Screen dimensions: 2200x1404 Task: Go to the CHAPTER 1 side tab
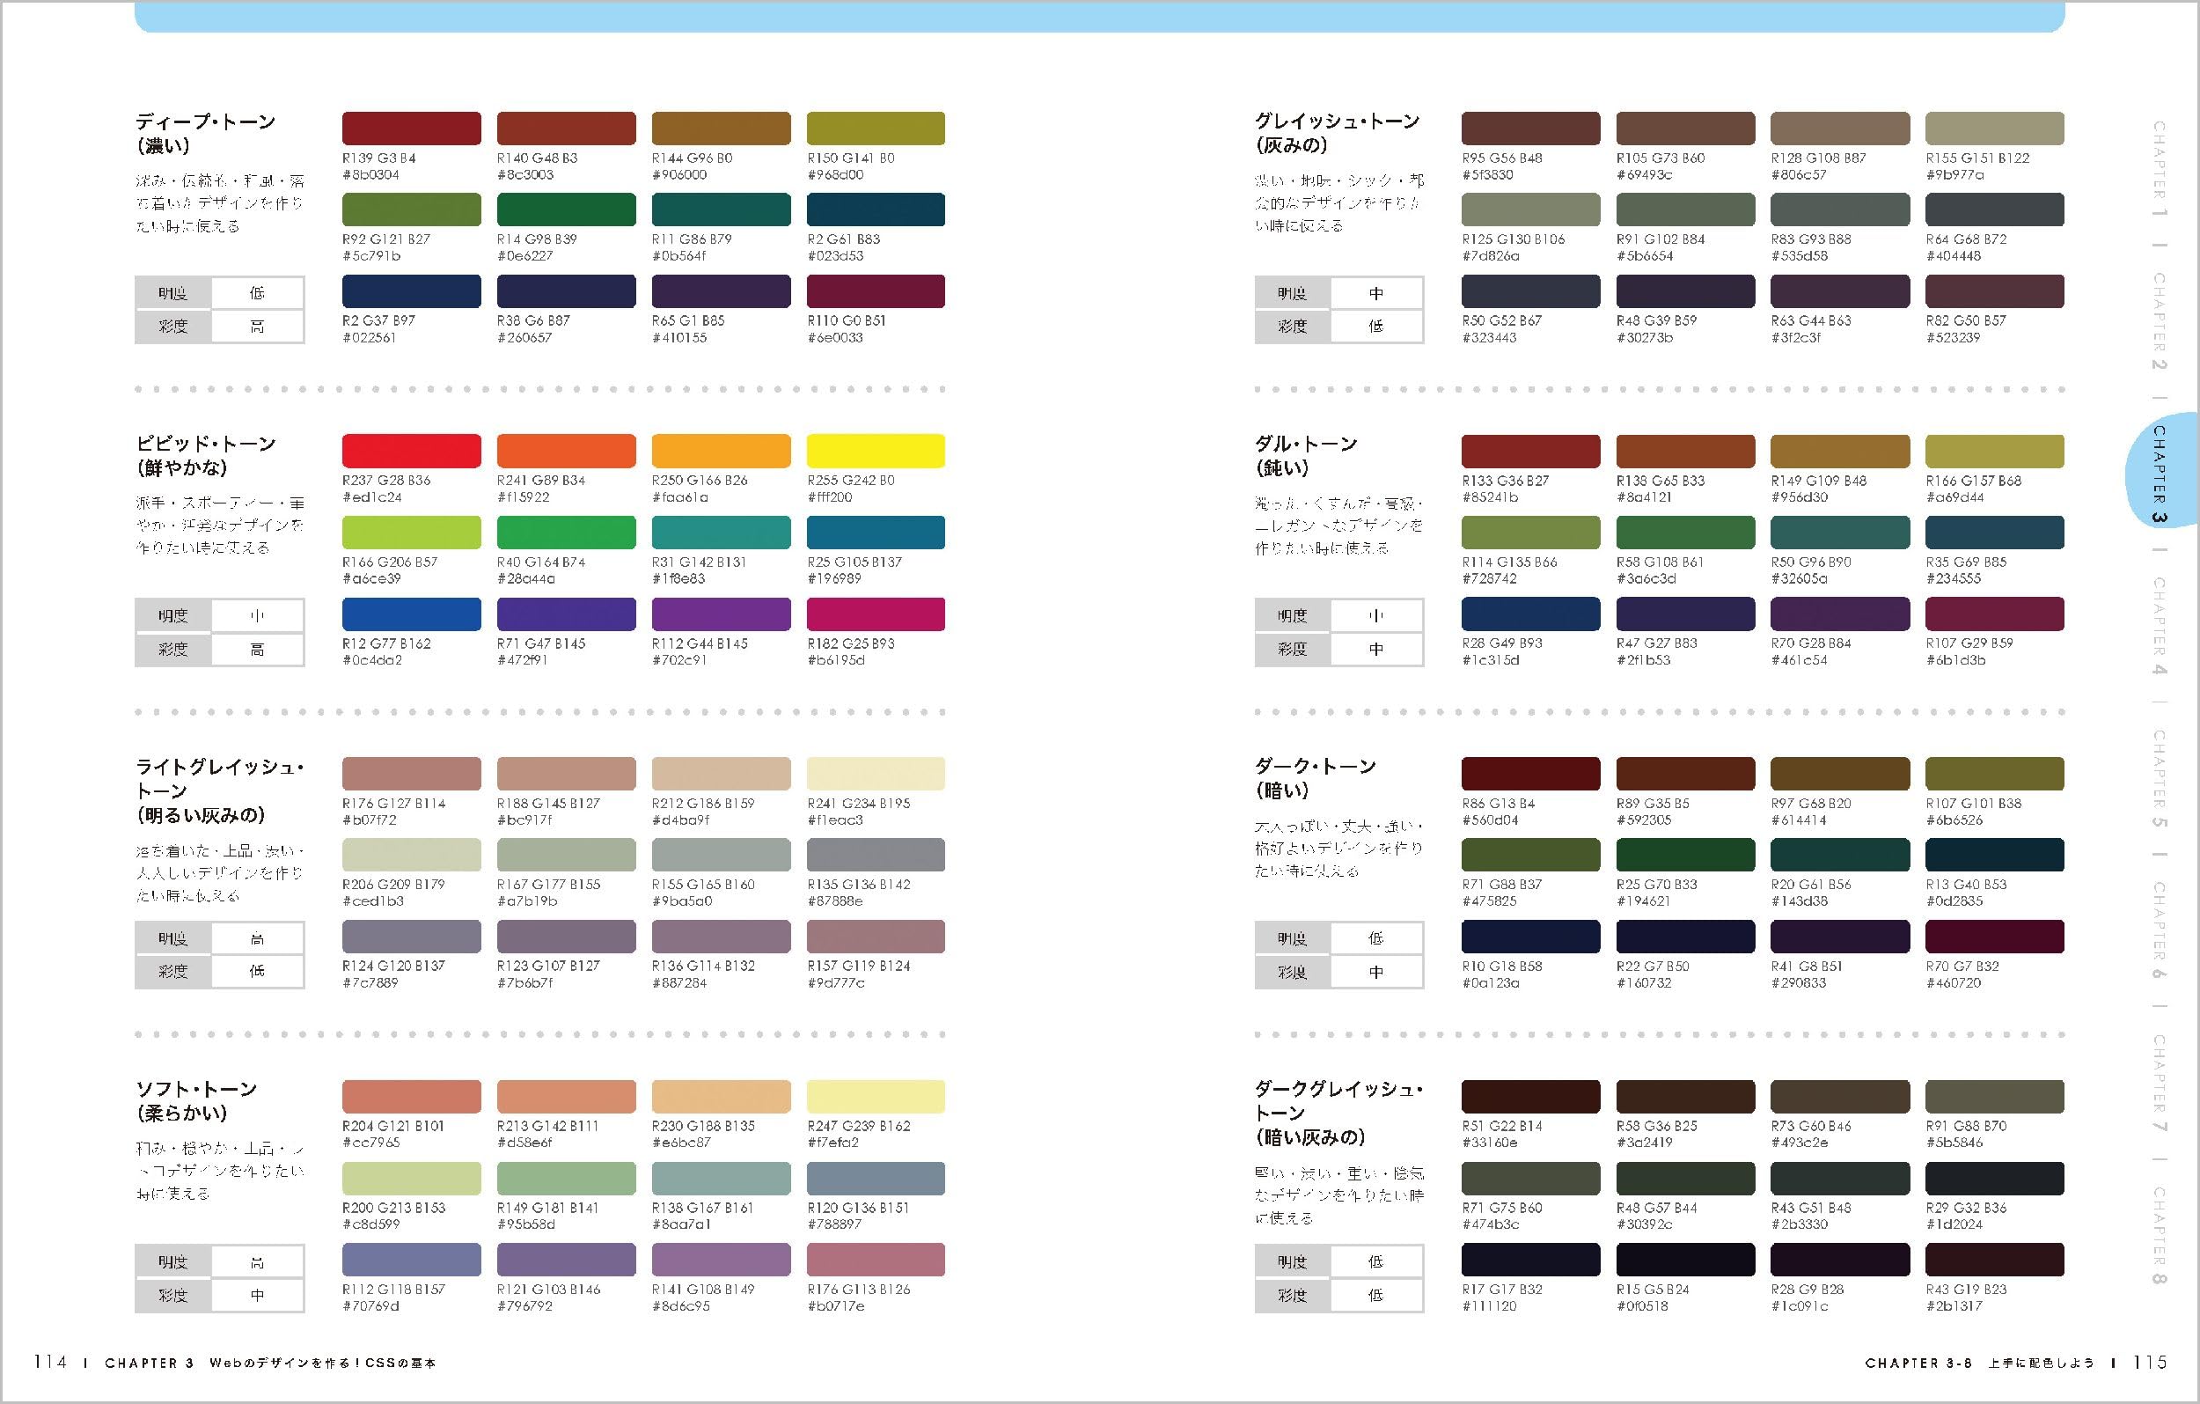pos(2160,168)
